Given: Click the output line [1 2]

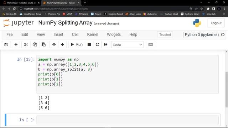Looking at the screenshot, I should (44, 98).
